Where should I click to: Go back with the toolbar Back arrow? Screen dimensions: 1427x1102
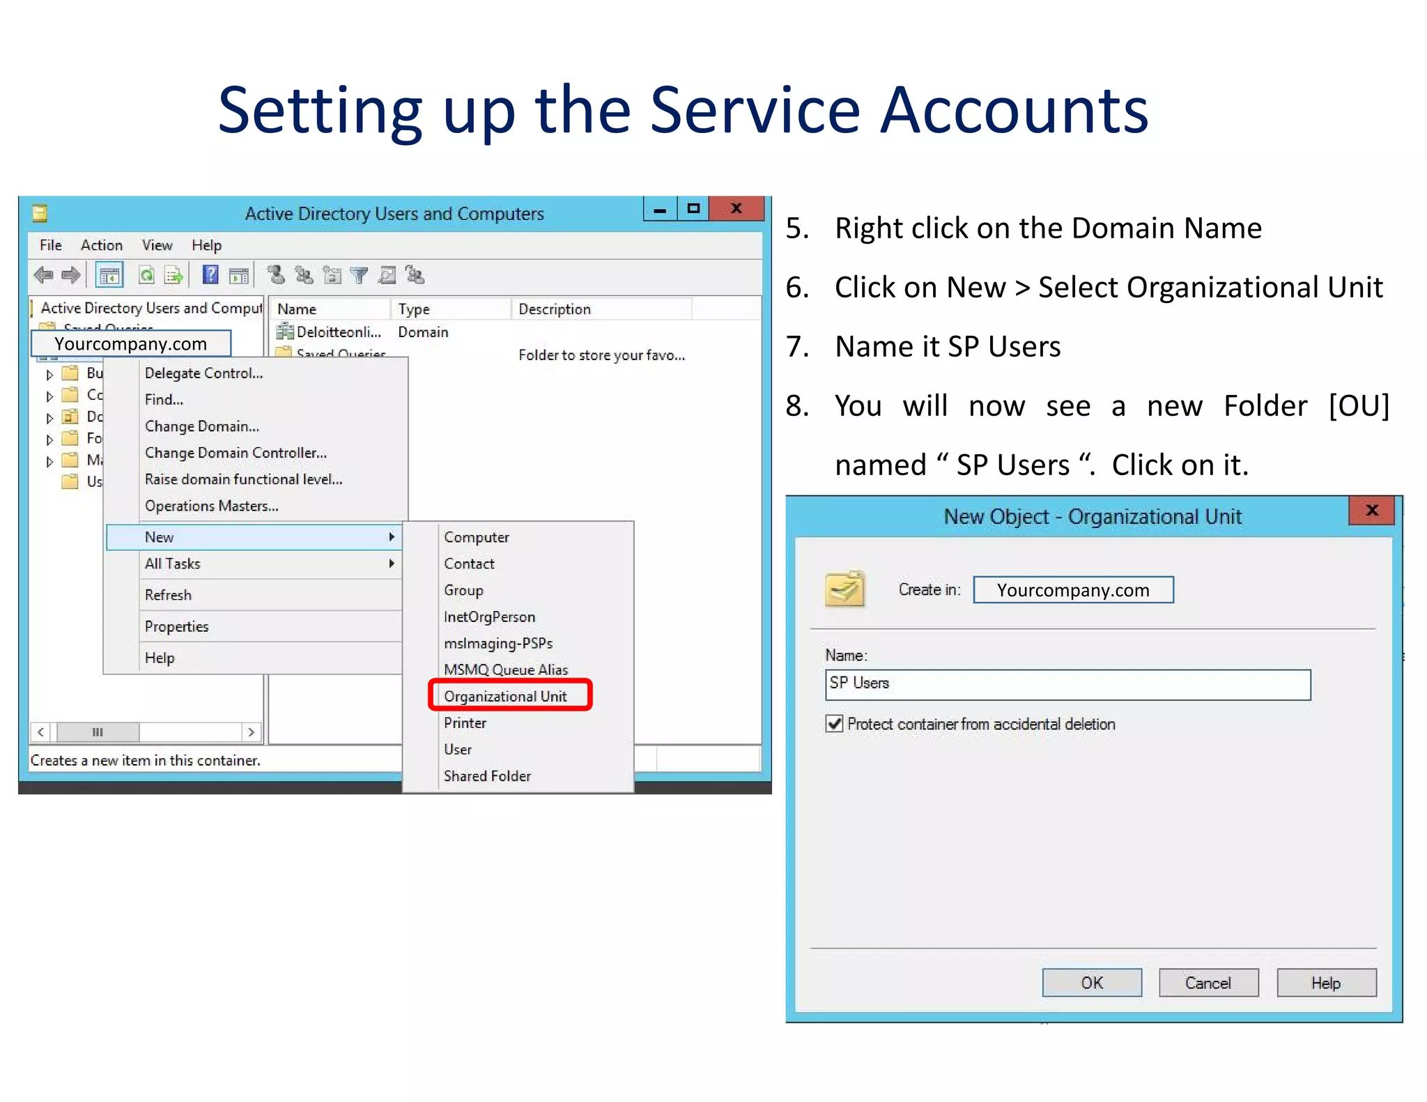pos(44,275)
